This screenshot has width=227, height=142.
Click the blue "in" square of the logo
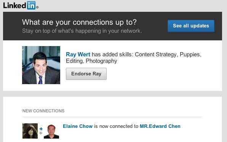pyautogui.click(x=31, y=5)
